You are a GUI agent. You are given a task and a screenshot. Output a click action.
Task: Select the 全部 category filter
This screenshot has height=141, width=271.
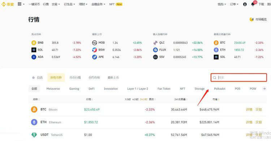pyautogui.click(x=34, y=89)
